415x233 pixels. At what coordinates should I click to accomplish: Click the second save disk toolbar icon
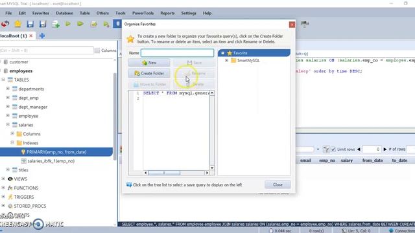tap(43, 24)
